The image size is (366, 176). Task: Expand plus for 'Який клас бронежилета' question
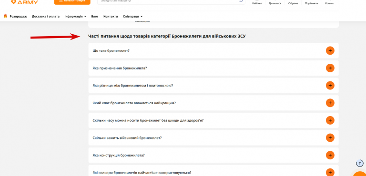coord(330,103)
